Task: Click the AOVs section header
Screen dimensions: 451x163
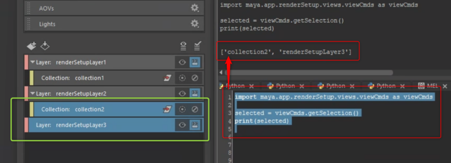Action: (x=114, y=8)
